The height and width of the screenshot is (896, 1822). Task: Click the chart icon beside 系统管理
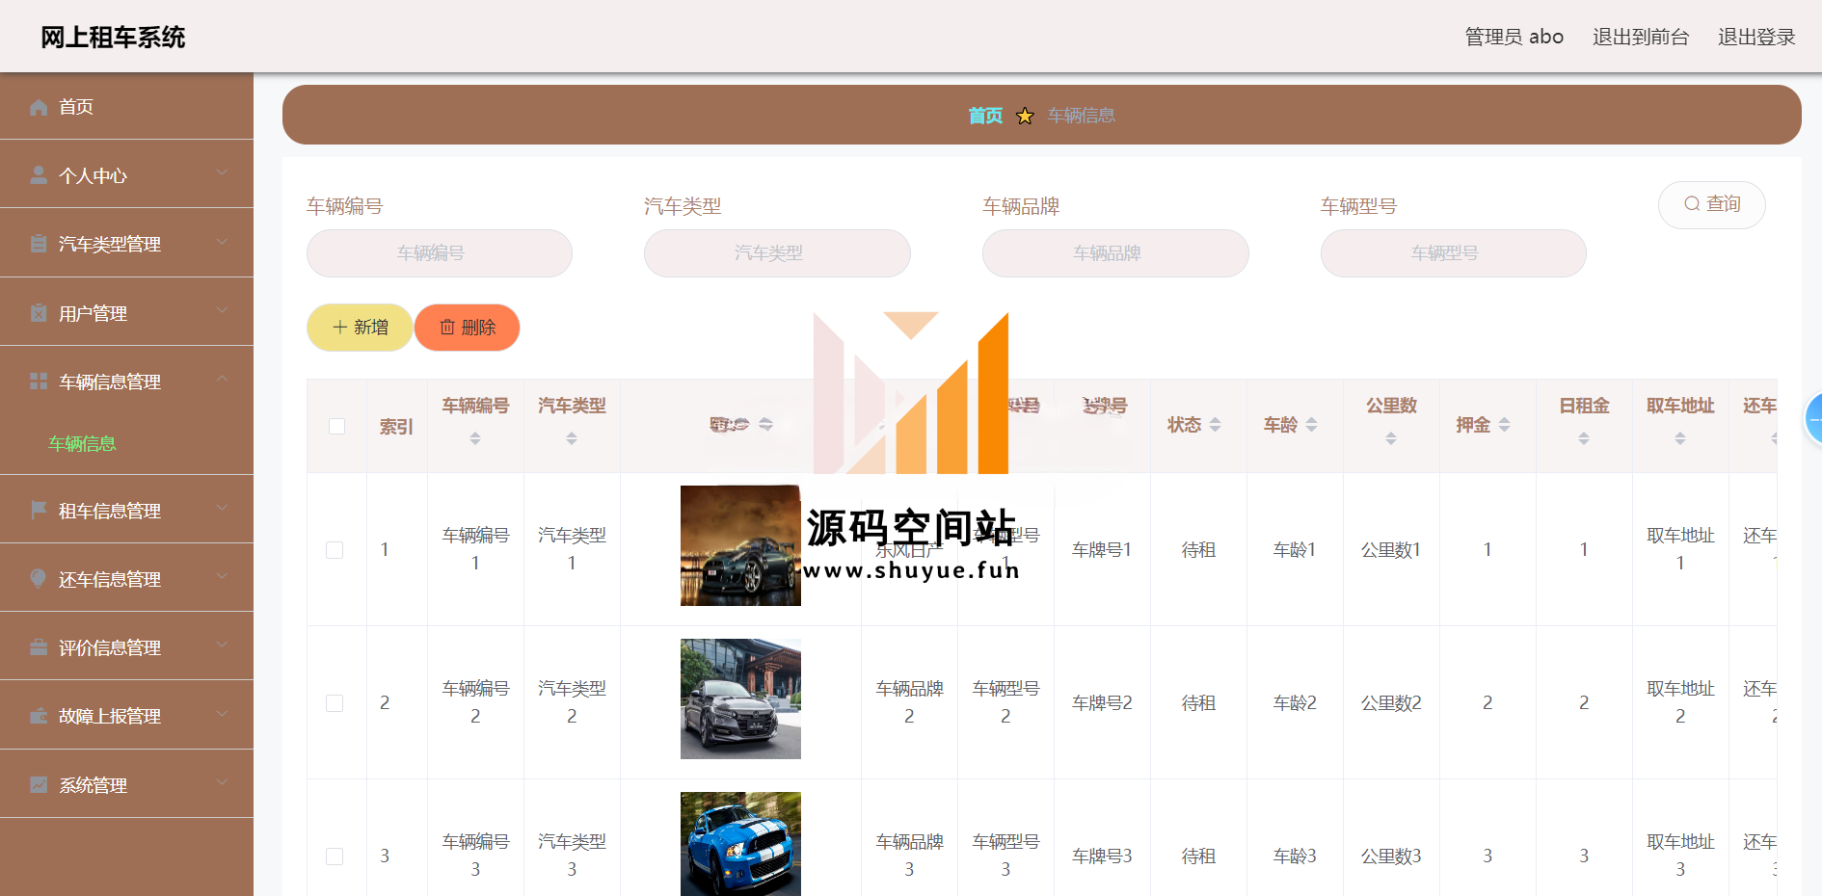tap(39, 784)
